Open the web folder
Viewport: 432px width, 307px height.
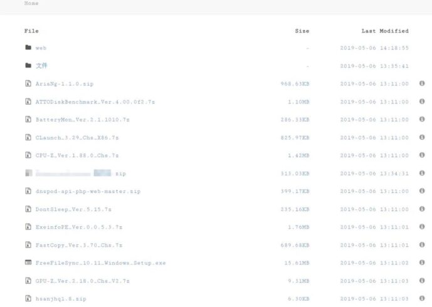tap(41, 48)
